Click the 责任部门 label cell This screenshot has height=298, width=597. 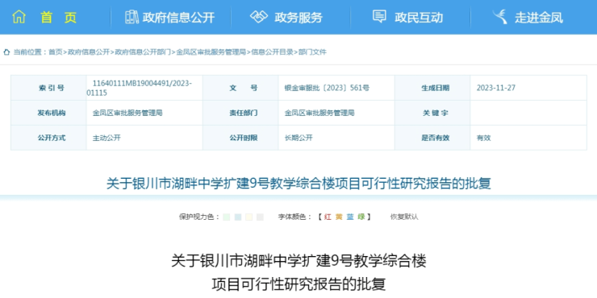[x=240, y=113]
